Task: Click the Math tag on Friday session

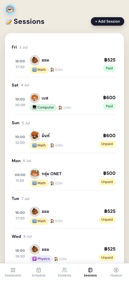Action: coord(39,70)
